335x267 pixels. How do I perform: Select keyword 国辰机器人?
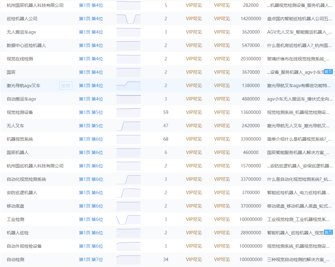coord(17,152)
